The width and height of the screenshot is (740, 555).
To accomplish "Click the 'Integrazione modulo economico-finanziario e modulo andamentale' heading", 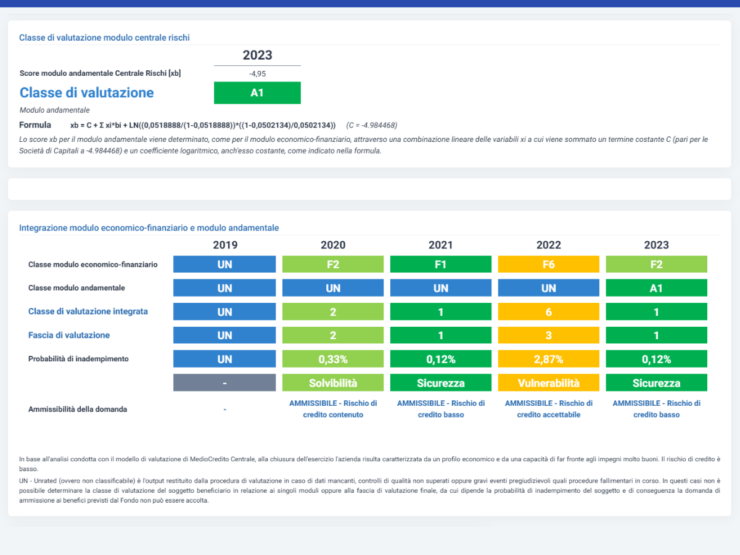I will click(x=149, y=228).
